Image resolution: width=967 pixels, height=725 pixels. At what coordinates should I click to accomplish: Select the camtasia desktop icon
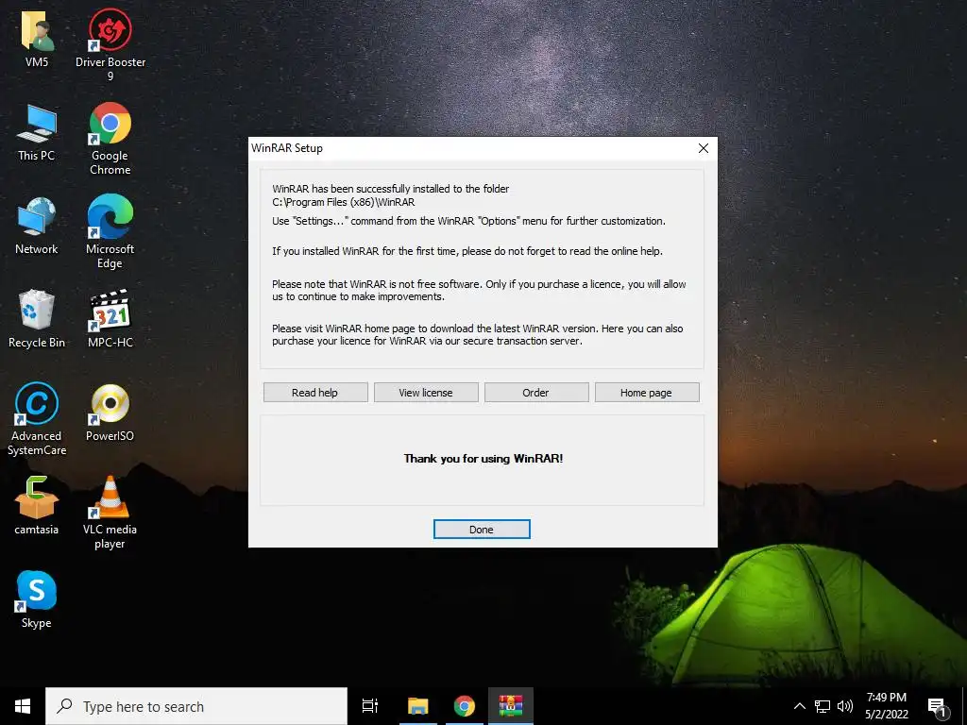click(37, 506)
